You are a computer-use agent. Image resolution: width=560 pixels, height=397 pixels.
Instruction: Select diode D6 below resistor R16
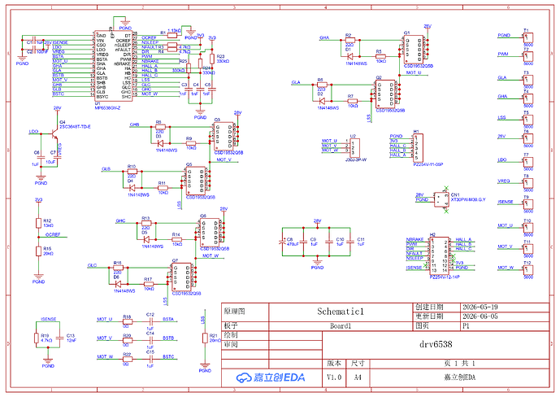(x=118, y=284)
